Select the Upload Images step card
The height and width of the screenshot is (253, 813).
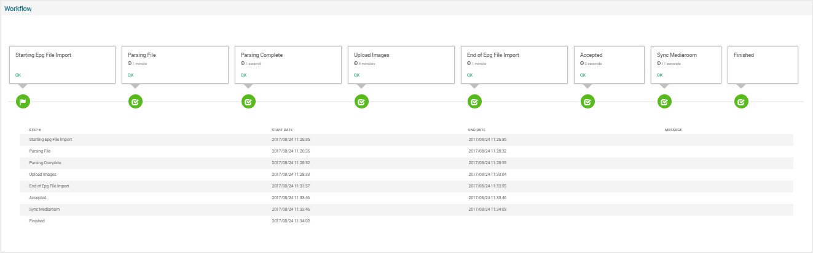click(401, 64)
